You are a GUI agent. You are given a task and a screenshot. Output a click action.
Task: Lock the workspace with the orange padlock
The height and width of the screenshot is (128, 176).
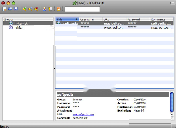click(59, 9)
